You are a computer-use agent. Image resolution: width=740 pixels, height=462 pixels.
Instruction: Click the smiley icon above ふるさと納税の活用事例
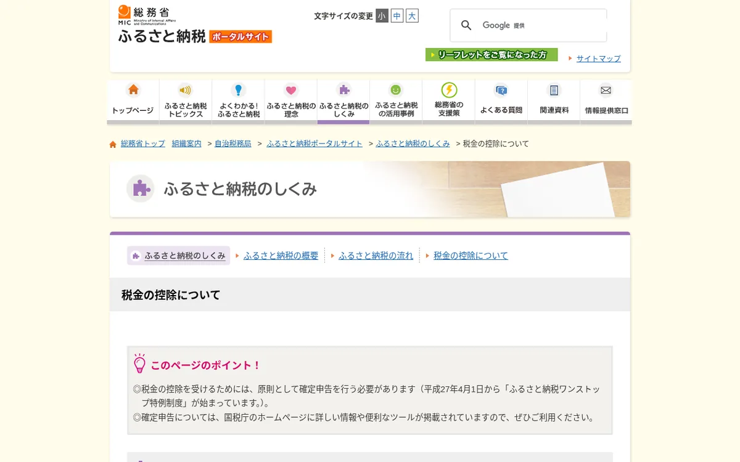pos(396,90)
